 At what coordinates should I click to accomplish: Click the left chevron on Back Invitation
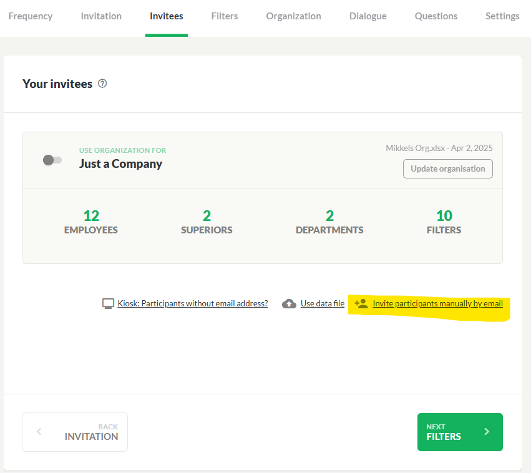39,431
